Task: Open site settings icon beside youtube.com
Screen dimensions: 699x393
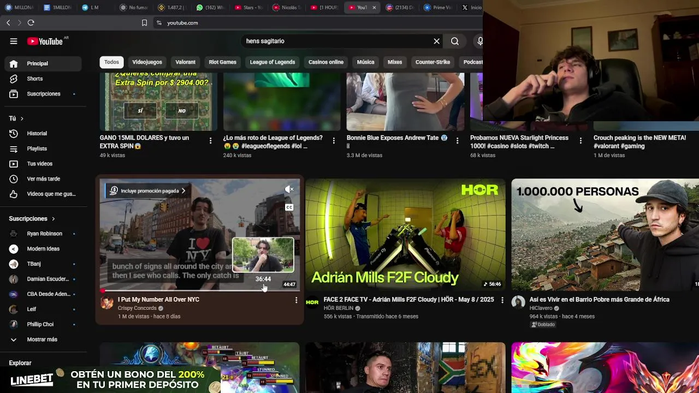Action: pos(159,22)
